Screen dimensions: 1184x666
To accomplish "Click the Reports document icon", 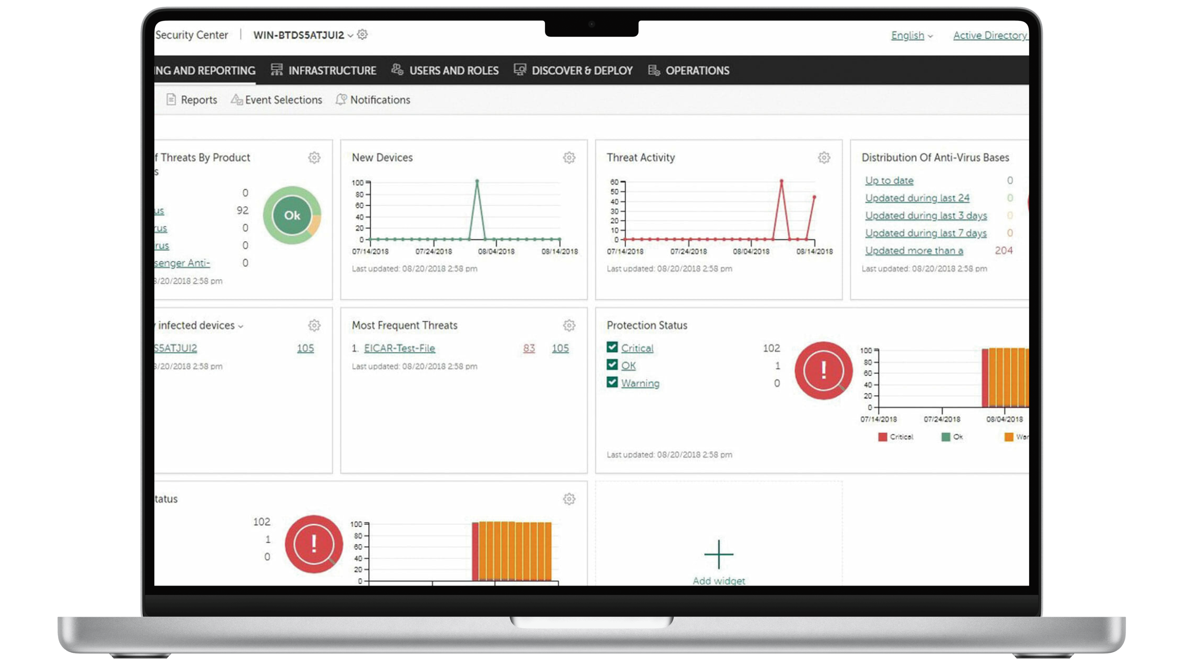I will pos(171,100).
